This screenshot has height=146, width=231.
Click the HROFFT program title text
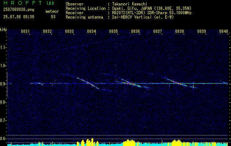click(x=23, y=3)
